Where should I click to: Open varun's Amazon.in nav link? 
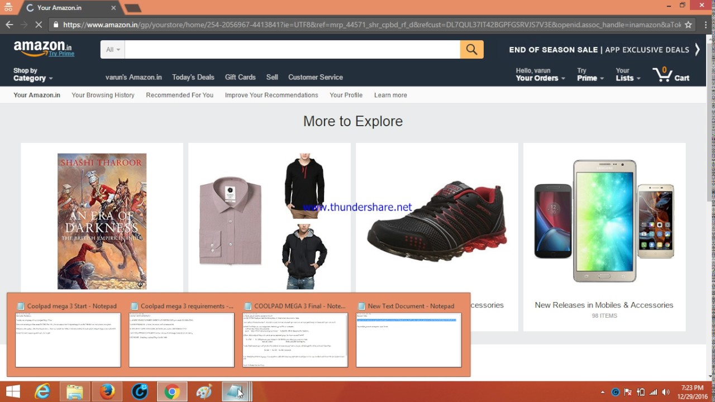point(134,77)
